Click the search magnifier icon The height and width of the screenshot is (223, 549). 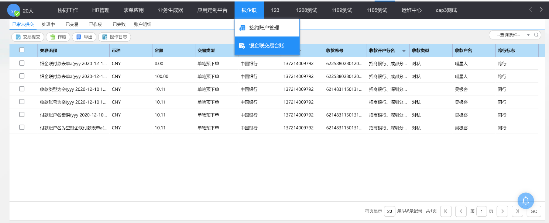pyautogui.click(x=536, y=35)
